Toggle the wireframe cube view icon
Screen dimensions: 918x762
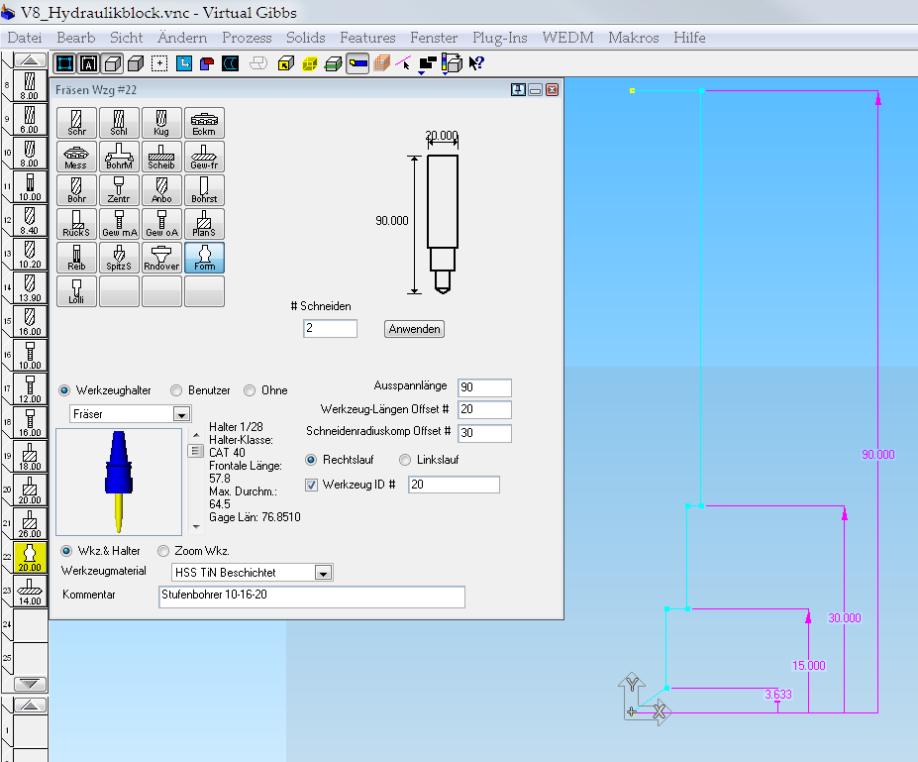[x=113, y=63]
